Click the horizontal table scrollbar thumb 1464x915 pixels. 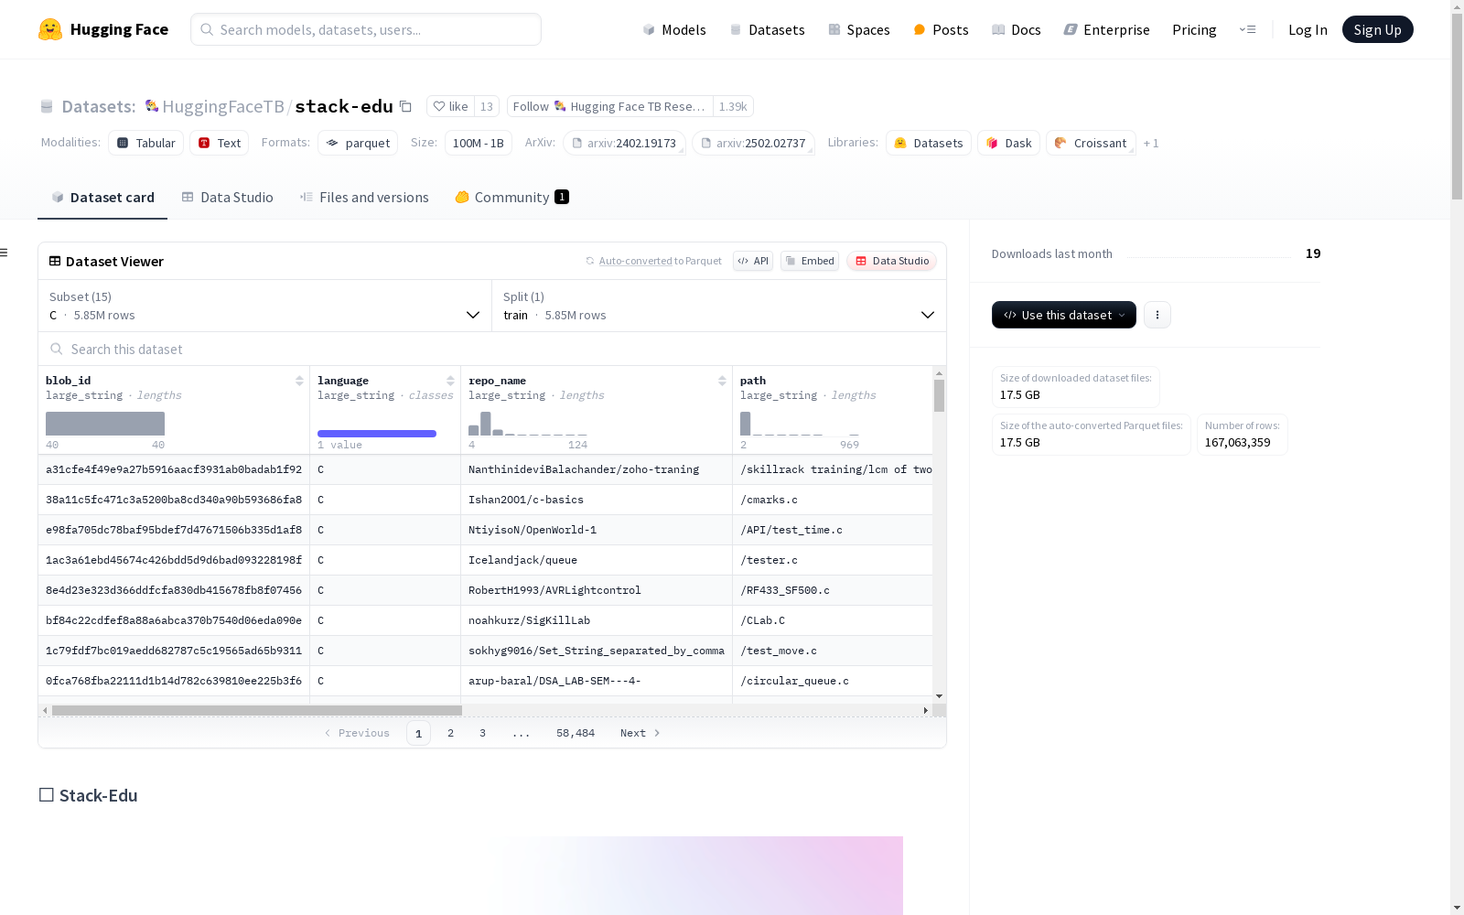(257, 710)
